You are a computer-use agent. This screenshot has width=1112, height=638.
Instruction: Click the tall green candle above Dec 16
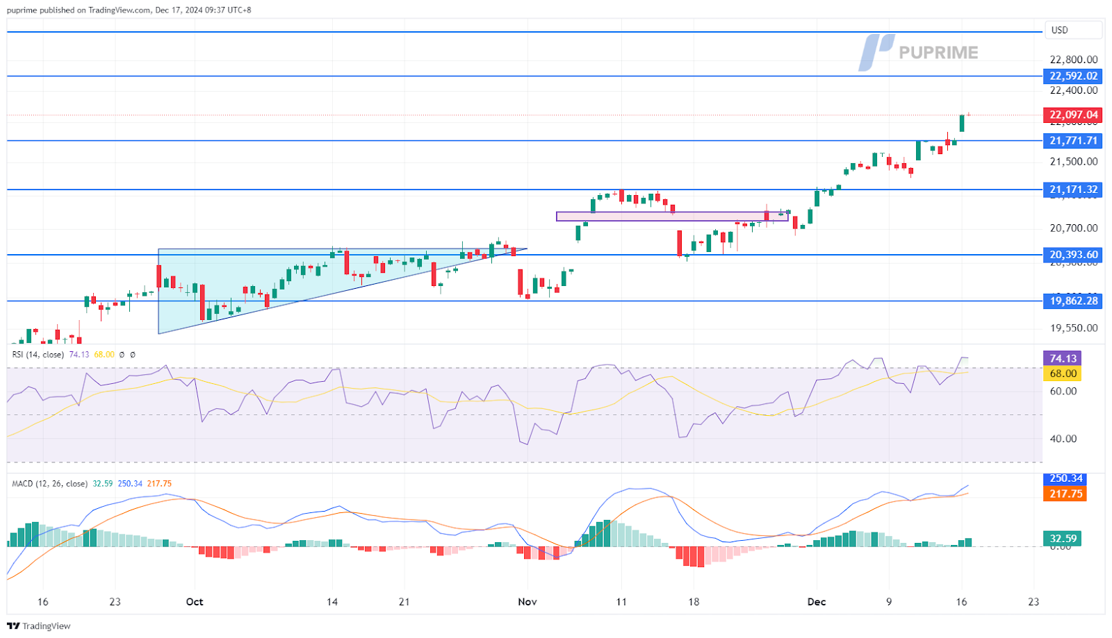[x=963, y=123]
